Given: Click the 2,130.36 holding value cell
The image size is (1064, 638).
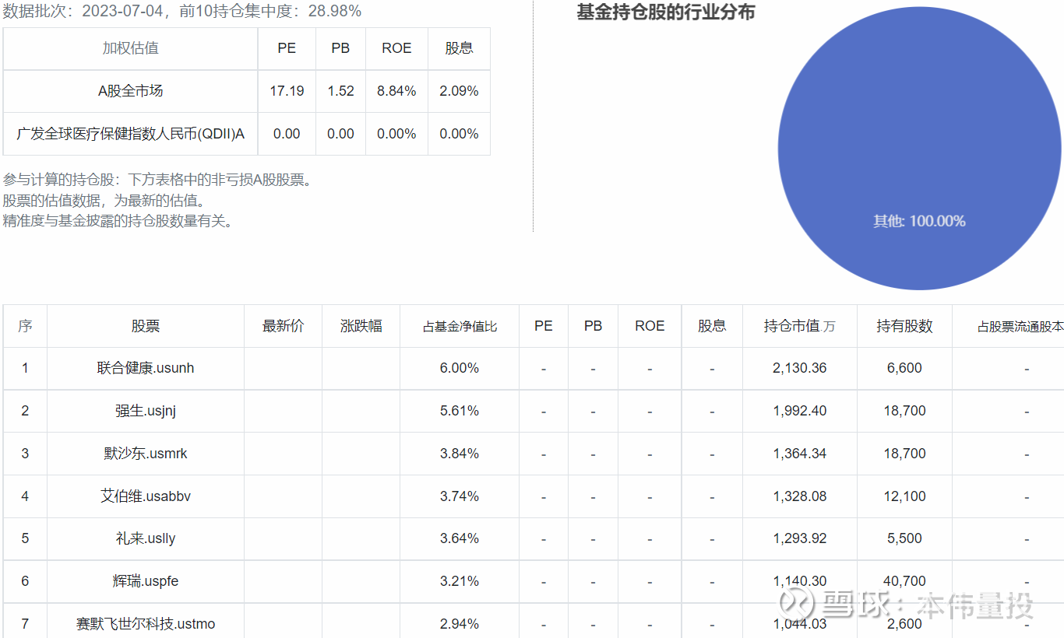Looking at the screenshot, I should pyautogui.click(x=800, y=368).
